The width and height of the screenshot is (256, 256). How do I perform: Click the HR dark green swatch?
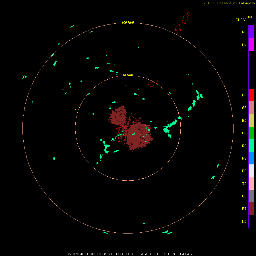click(251, 133)
